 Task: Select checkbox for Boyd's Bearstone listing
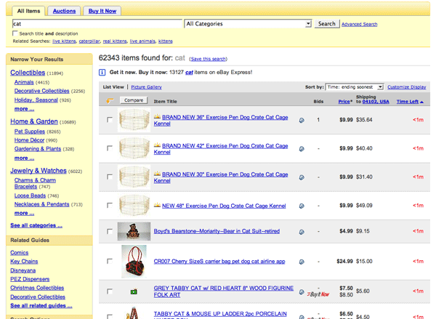(x=110, y=231)
